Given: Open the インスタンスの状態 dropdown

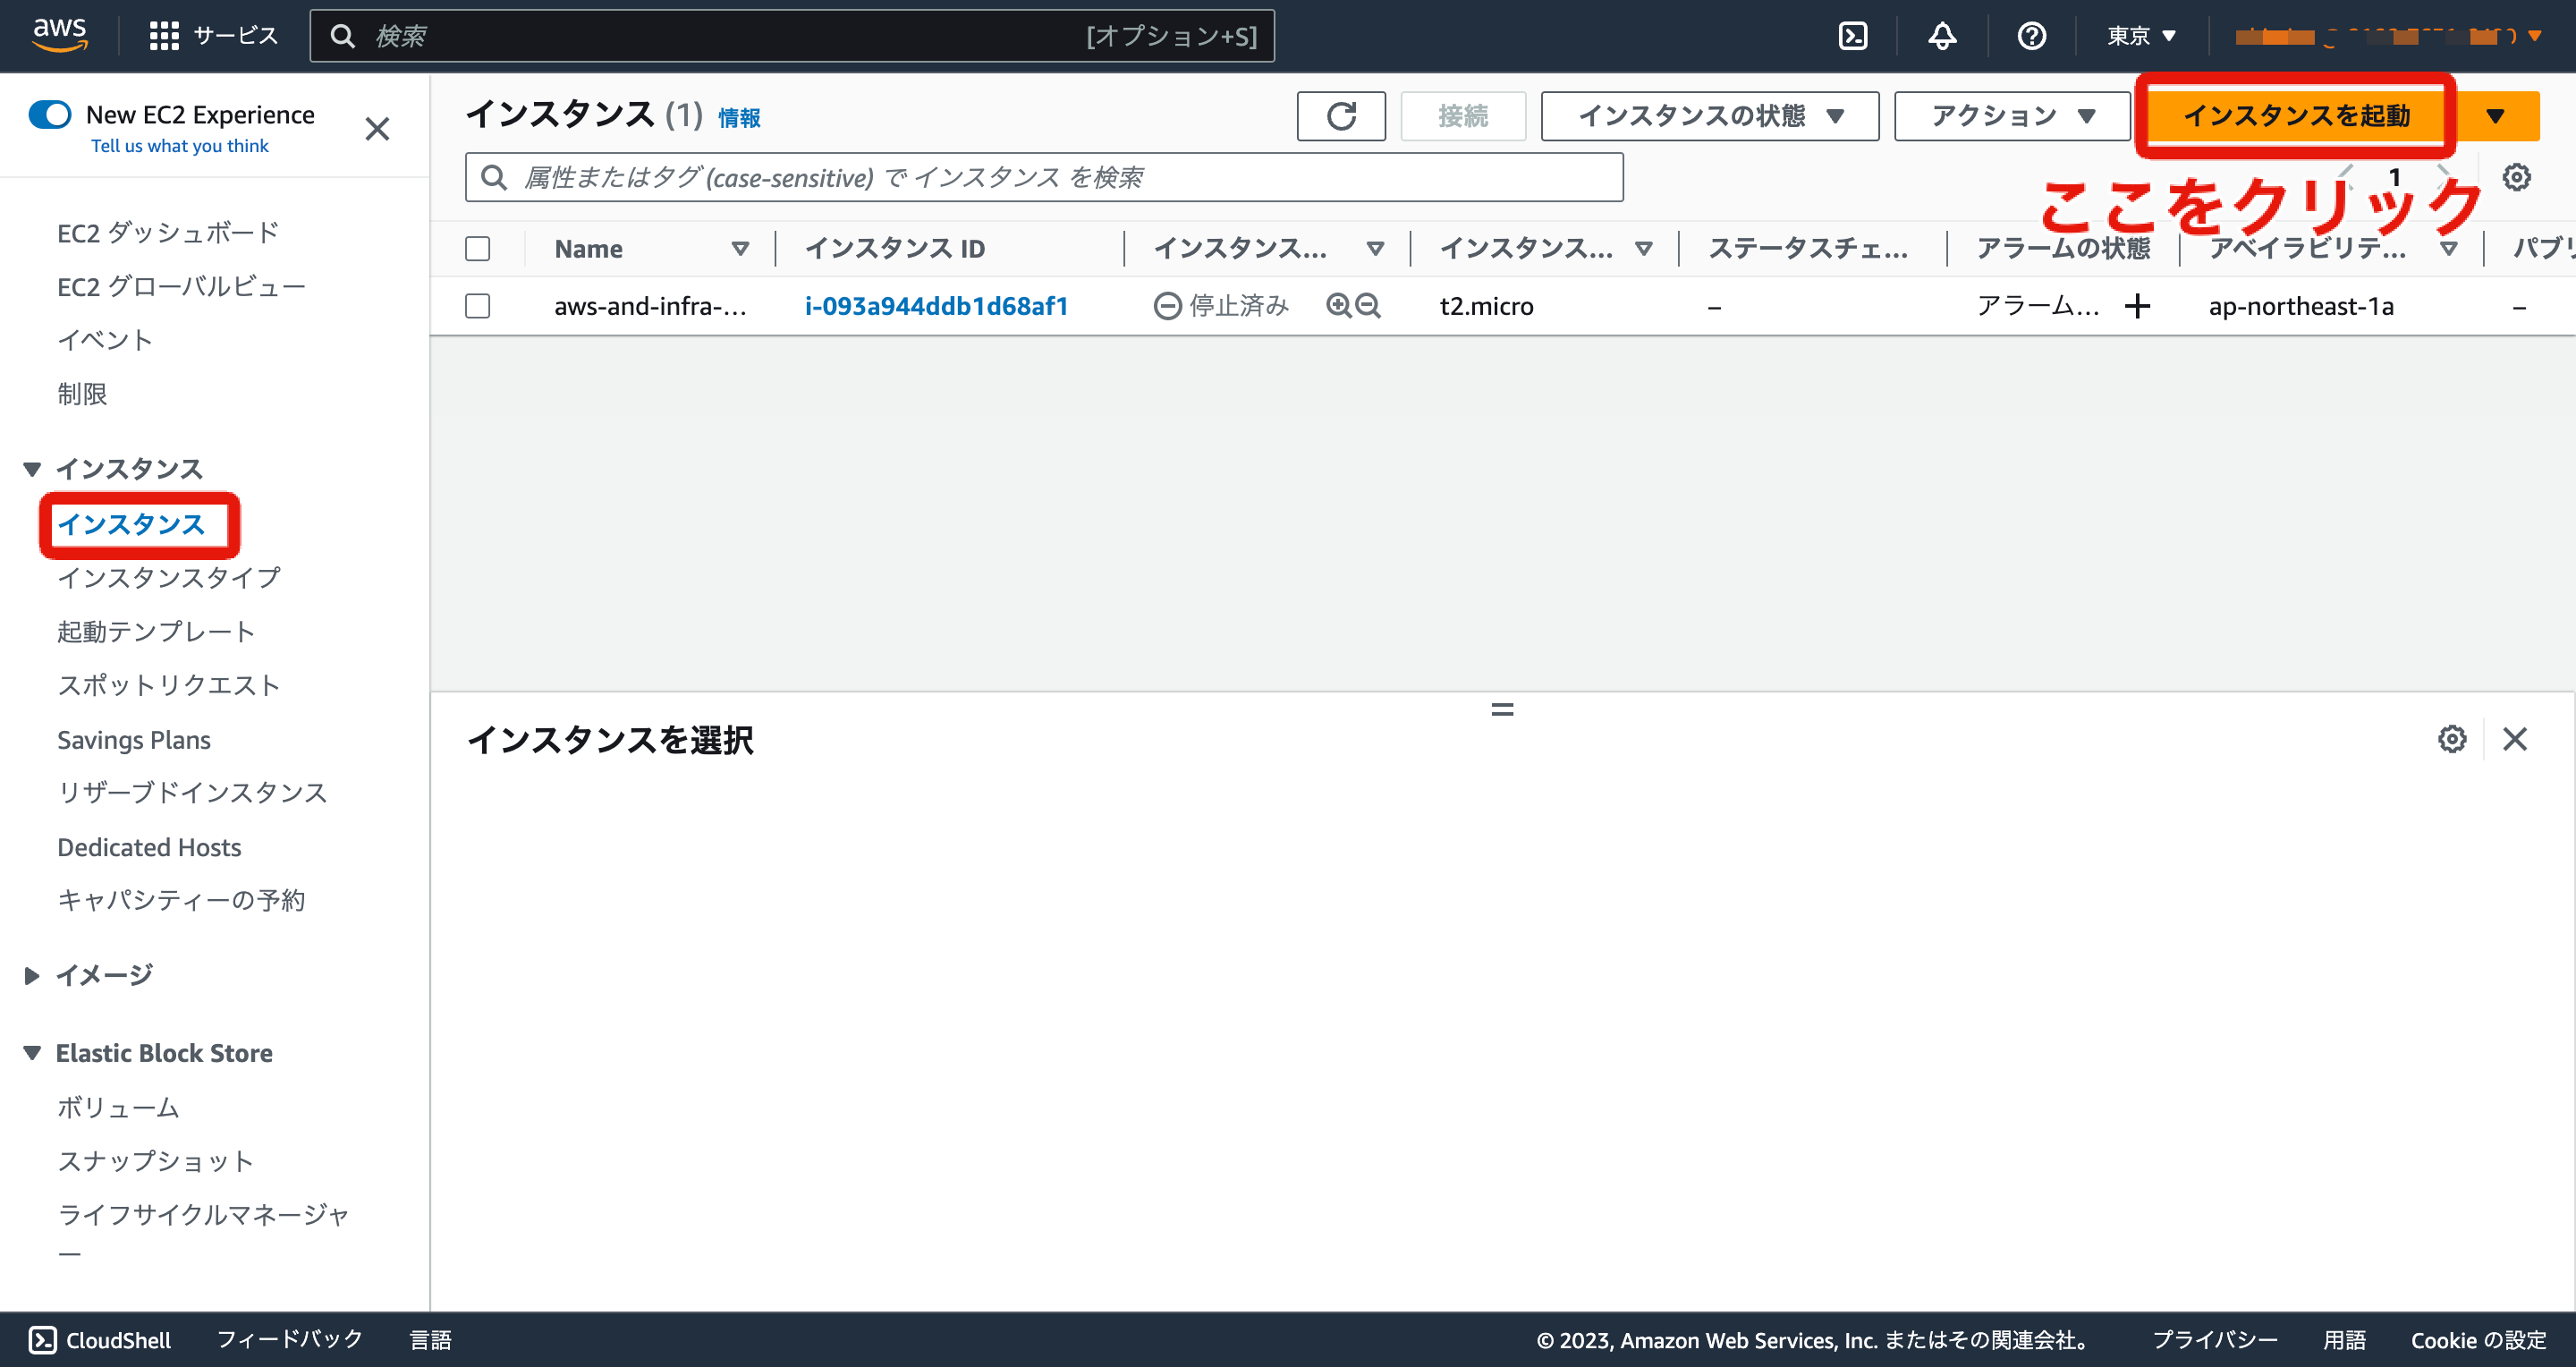Looking at the screenshot, I should click(x=1709, y=116).
